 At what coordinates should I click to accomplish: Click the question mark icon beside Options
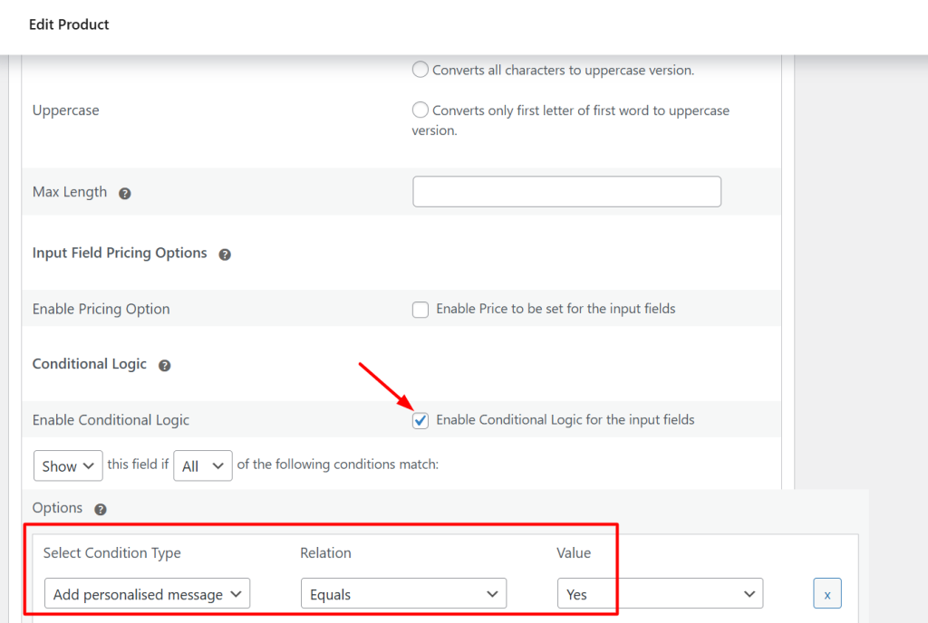[x=101, y=510]
